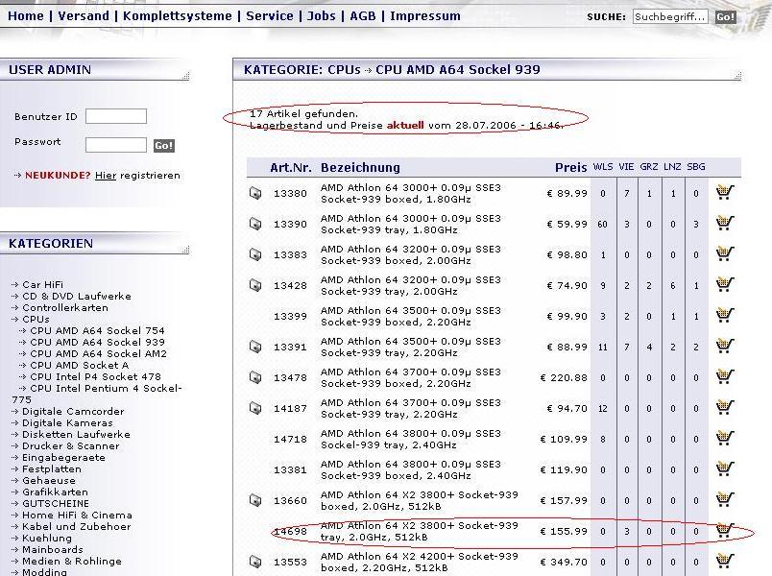Open the Grafikkarten category

coord(55,492)
